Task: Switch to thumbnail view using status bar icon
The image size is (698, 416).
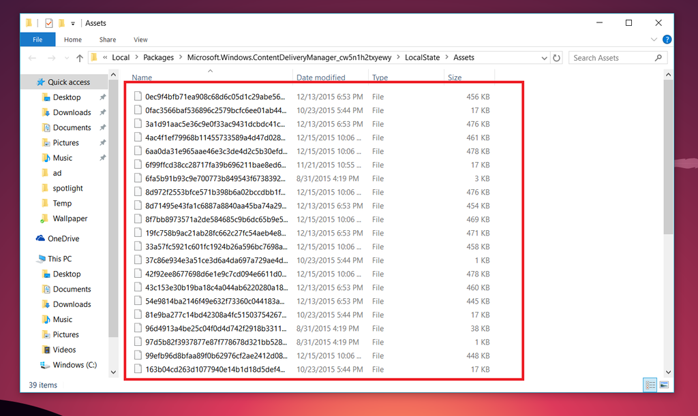Action: coord(663,385)
